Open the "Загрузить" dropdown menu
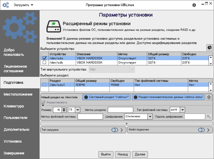 pos(24,5)
